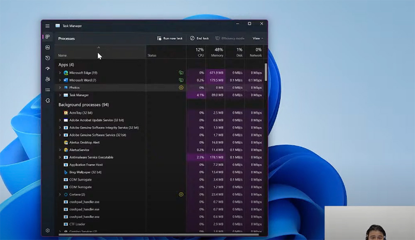
Task: Expand the Cortana (2) process group
Action: pyautogui.click(x=60, y=194)
